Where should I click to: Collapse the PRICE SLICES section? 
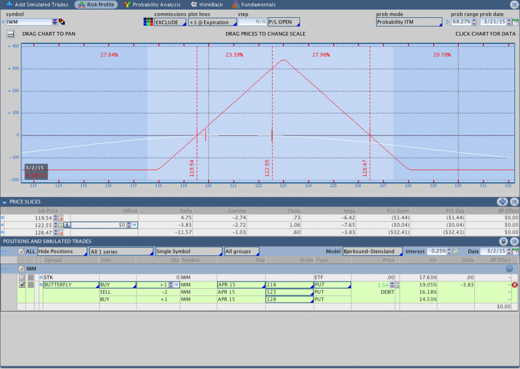pyautogui.click(x=4, y=202)
